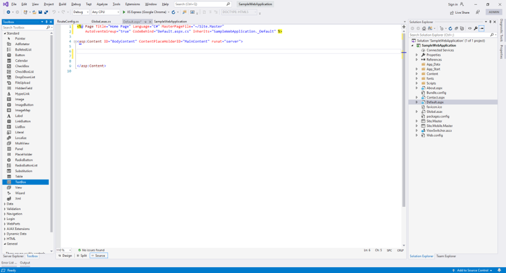Image resolution: width=506 pixels, height=273 pixels.
Task: Expand the References node in Solution Explorer
Action: 416,59
